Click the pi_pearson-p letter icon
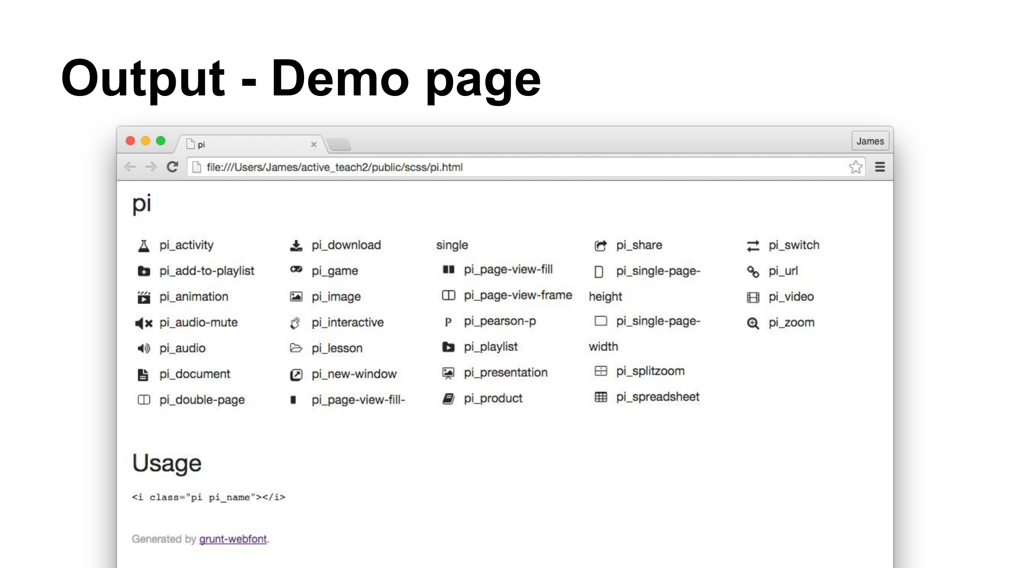 point(448,322)
